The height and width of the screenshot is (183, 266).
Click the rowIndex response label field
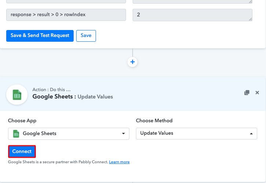click(x=66, y=15)
